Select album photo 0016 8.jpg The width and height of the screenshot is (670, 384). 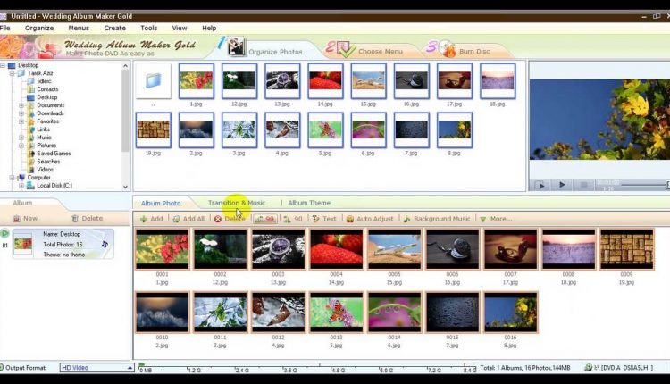point(510,313)
